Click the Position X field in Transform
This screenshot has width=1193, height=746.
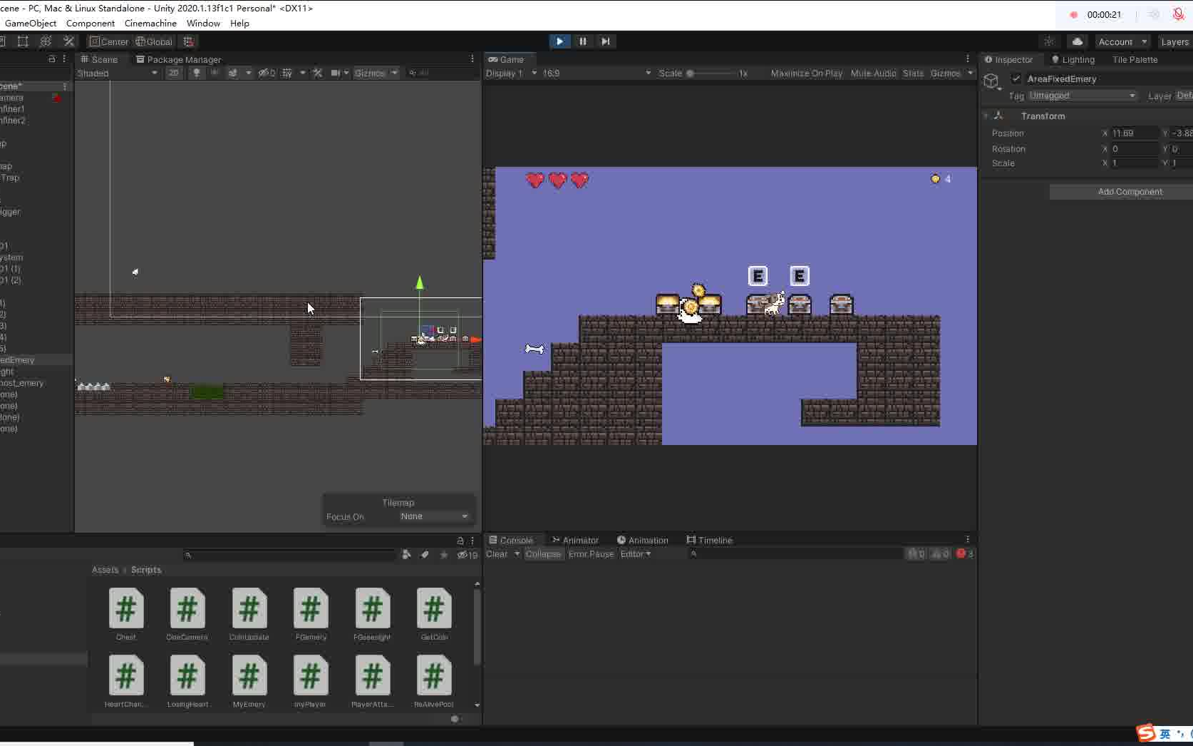(x=1132, y=133)
